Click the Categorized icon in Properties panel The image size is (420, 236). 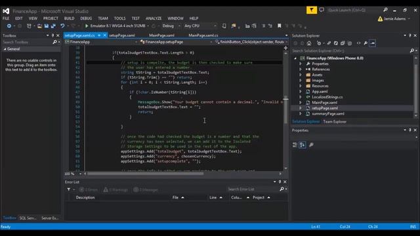(295, 145)
